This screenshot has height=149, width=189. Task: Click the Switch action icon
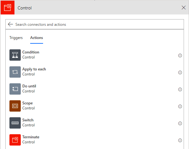tap(15, 123)
